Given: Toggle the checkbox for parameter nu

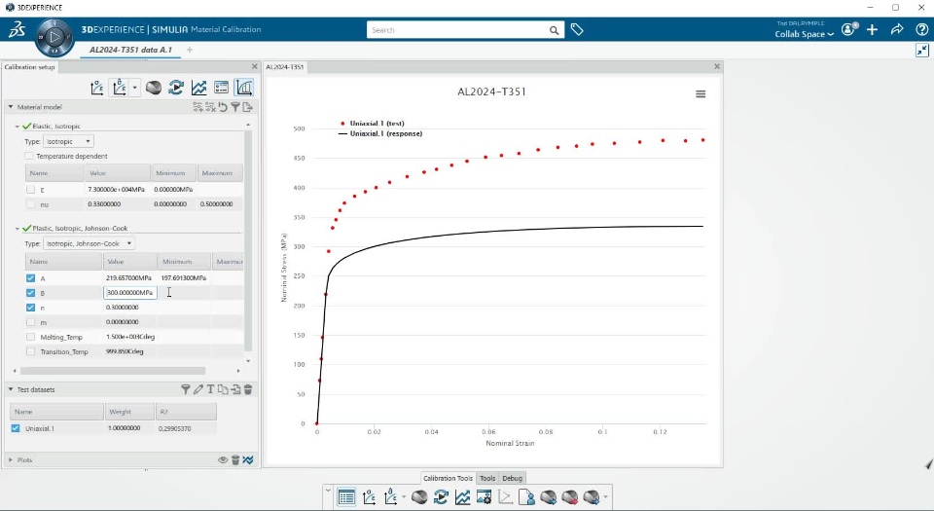Looking at the screenshot, I should tap(30, 203).
